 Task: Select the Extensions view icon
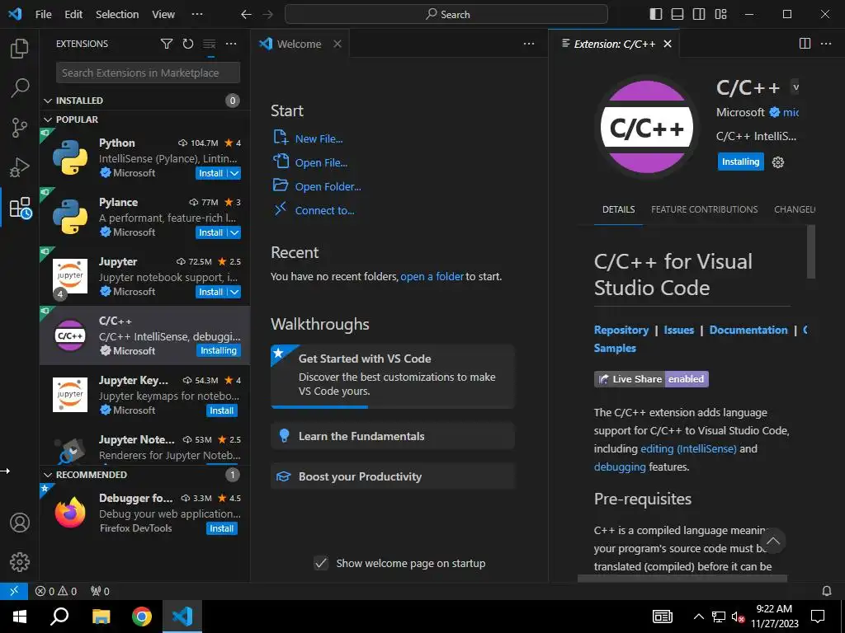pyautogui.click(x=21, y=208)
